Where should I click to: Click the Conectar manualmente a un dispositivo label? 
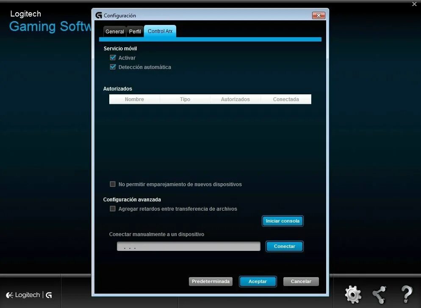tap(157, 234)
